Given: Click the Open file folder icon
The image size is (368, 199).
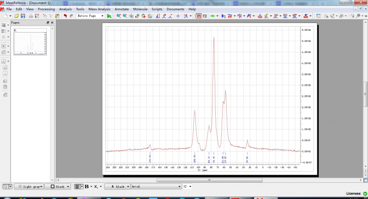Looking at the screenshot, I should [17, 16].
